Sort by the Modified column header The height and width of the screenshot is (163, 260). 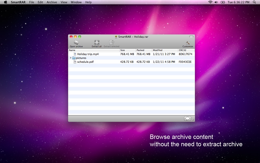[165, 50]
